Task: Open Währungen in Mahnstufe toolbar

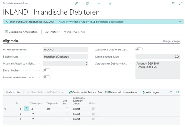Action: point(150,92)
